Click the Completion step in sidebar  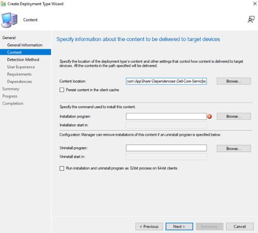[x=13, y=104]
